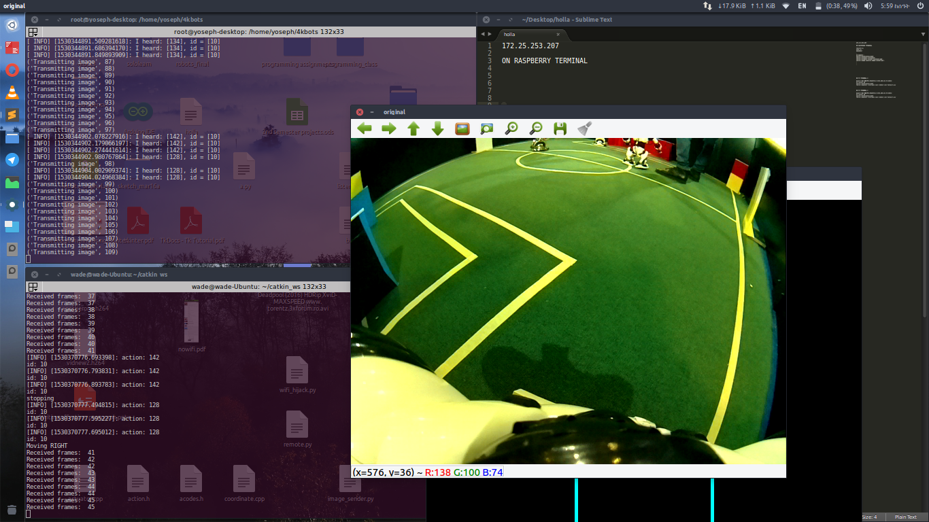Switch keyboard layout via the EN indicator

(803, 5)
